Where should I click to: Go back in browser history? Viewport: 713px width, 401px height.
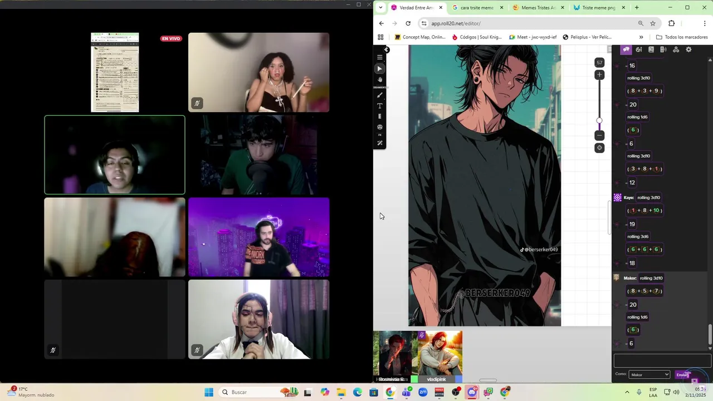(381, 23)
